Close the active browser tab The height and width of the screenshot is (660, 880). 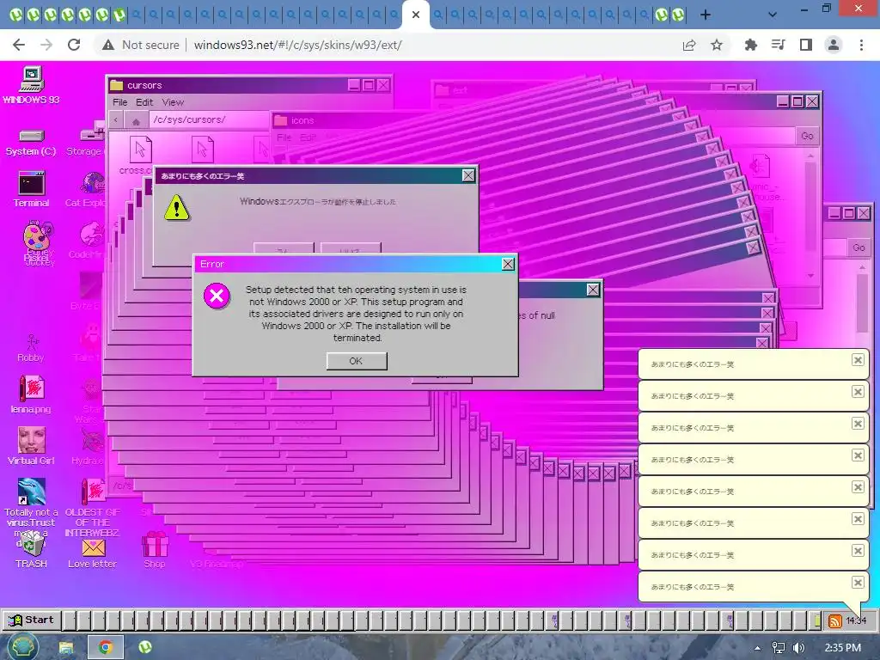(x=416, y=15)
